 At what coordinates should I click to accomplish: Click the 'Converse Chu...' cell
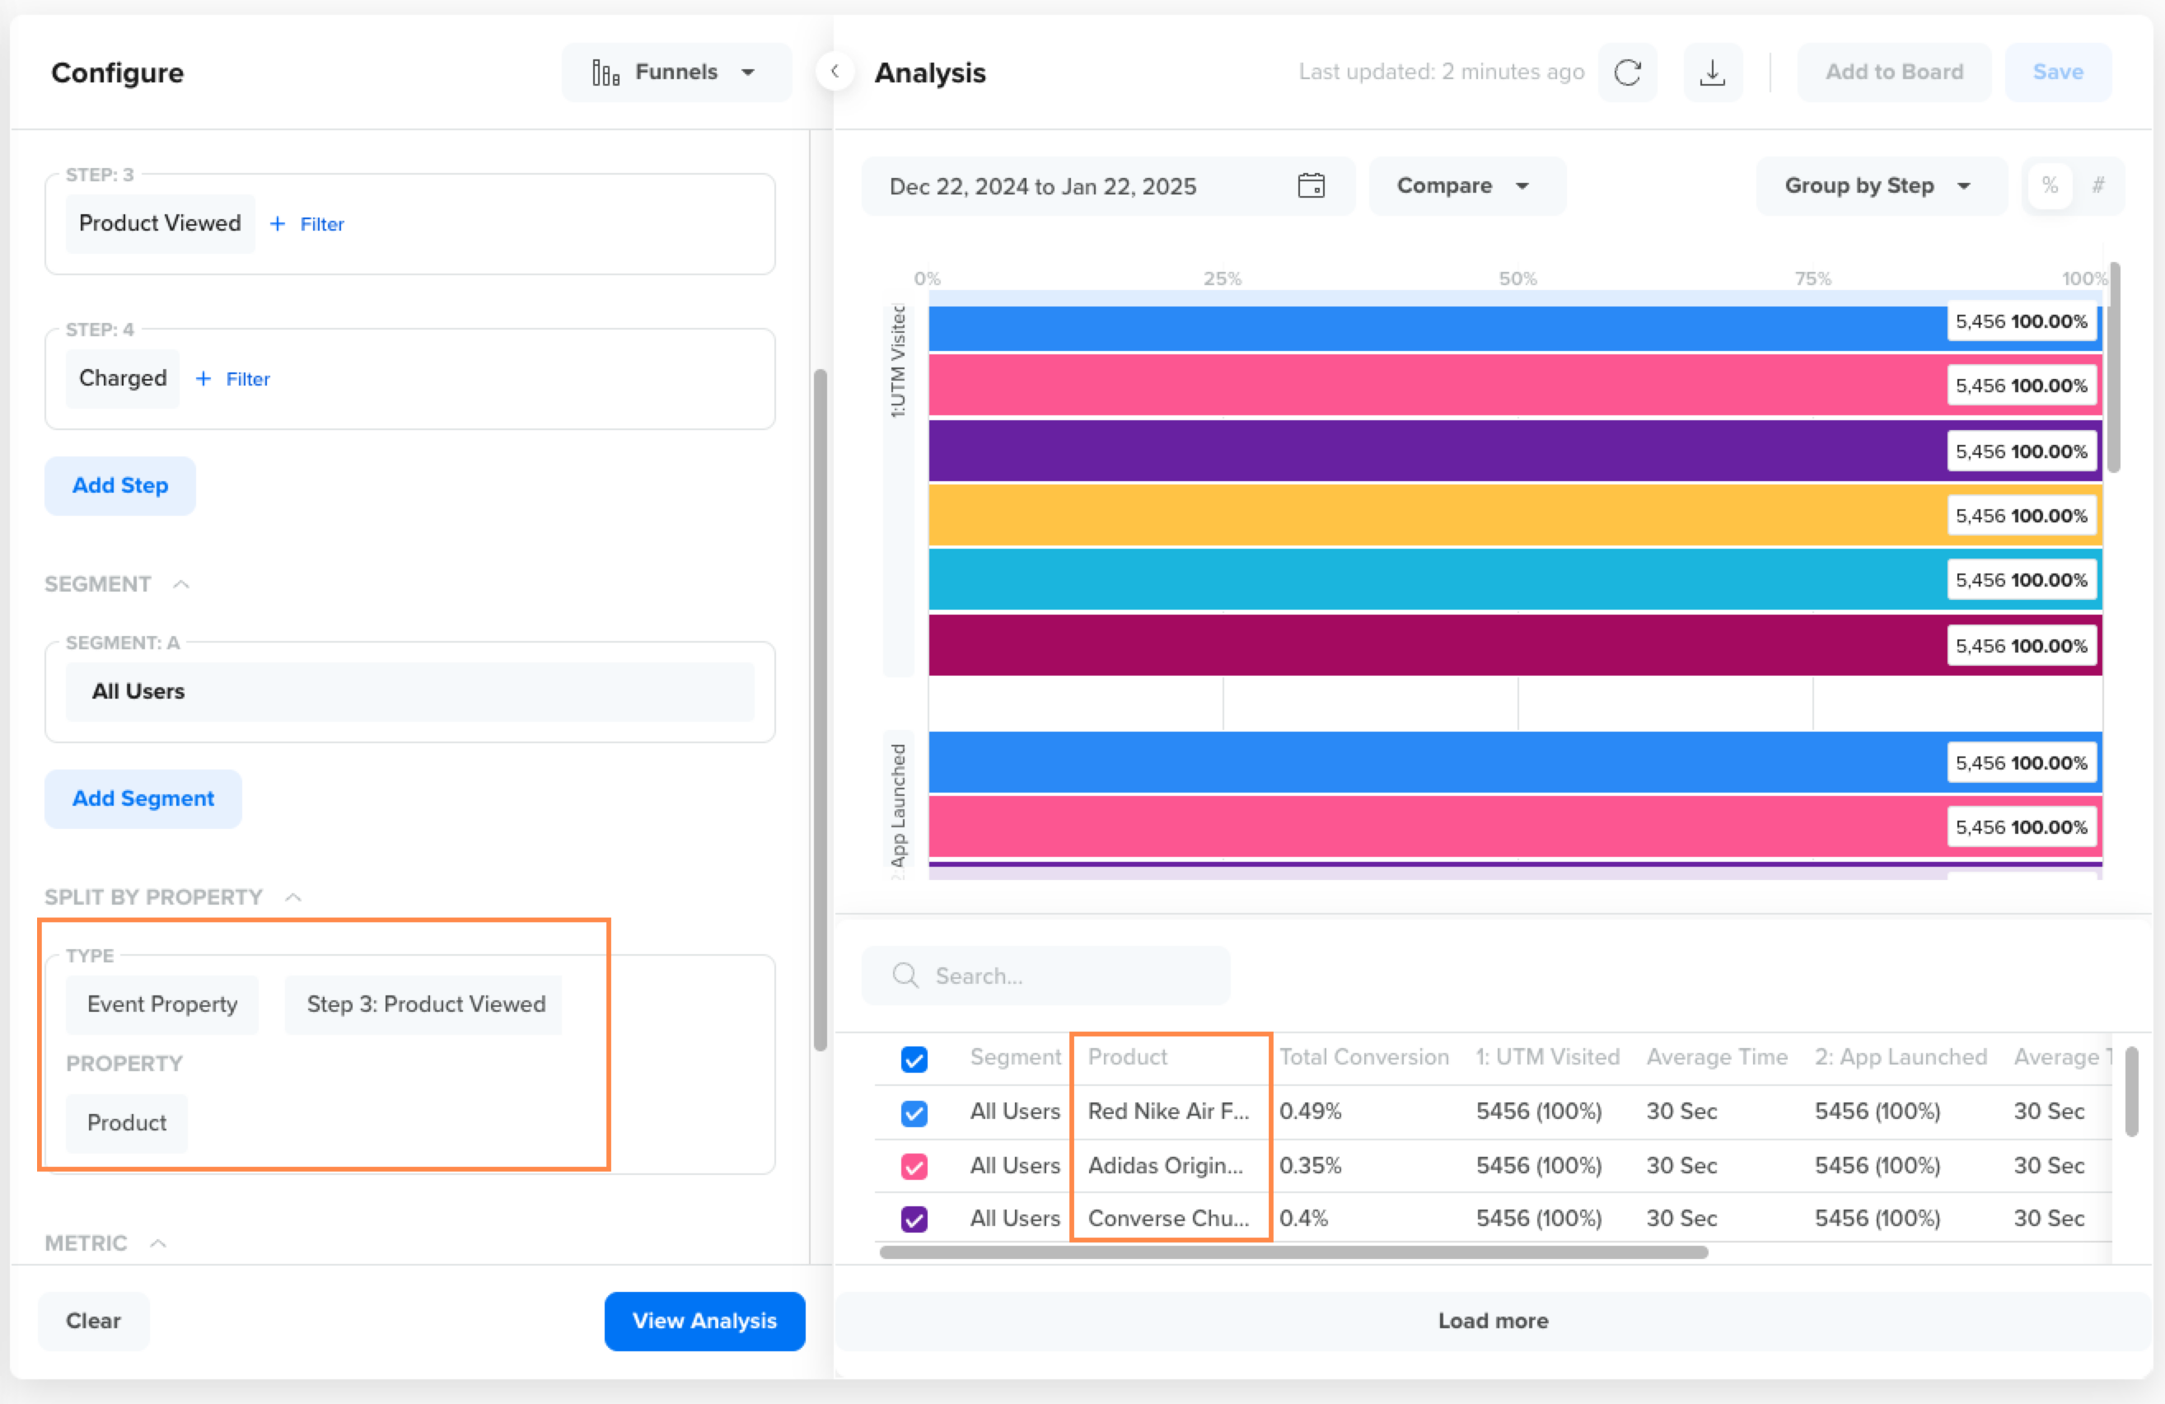1168,1219
